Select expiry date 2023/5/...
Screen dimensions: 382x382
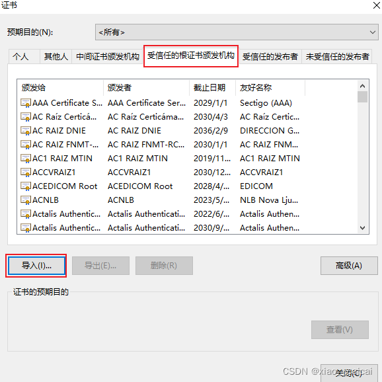pyautogui.click(x=211, y=200)
